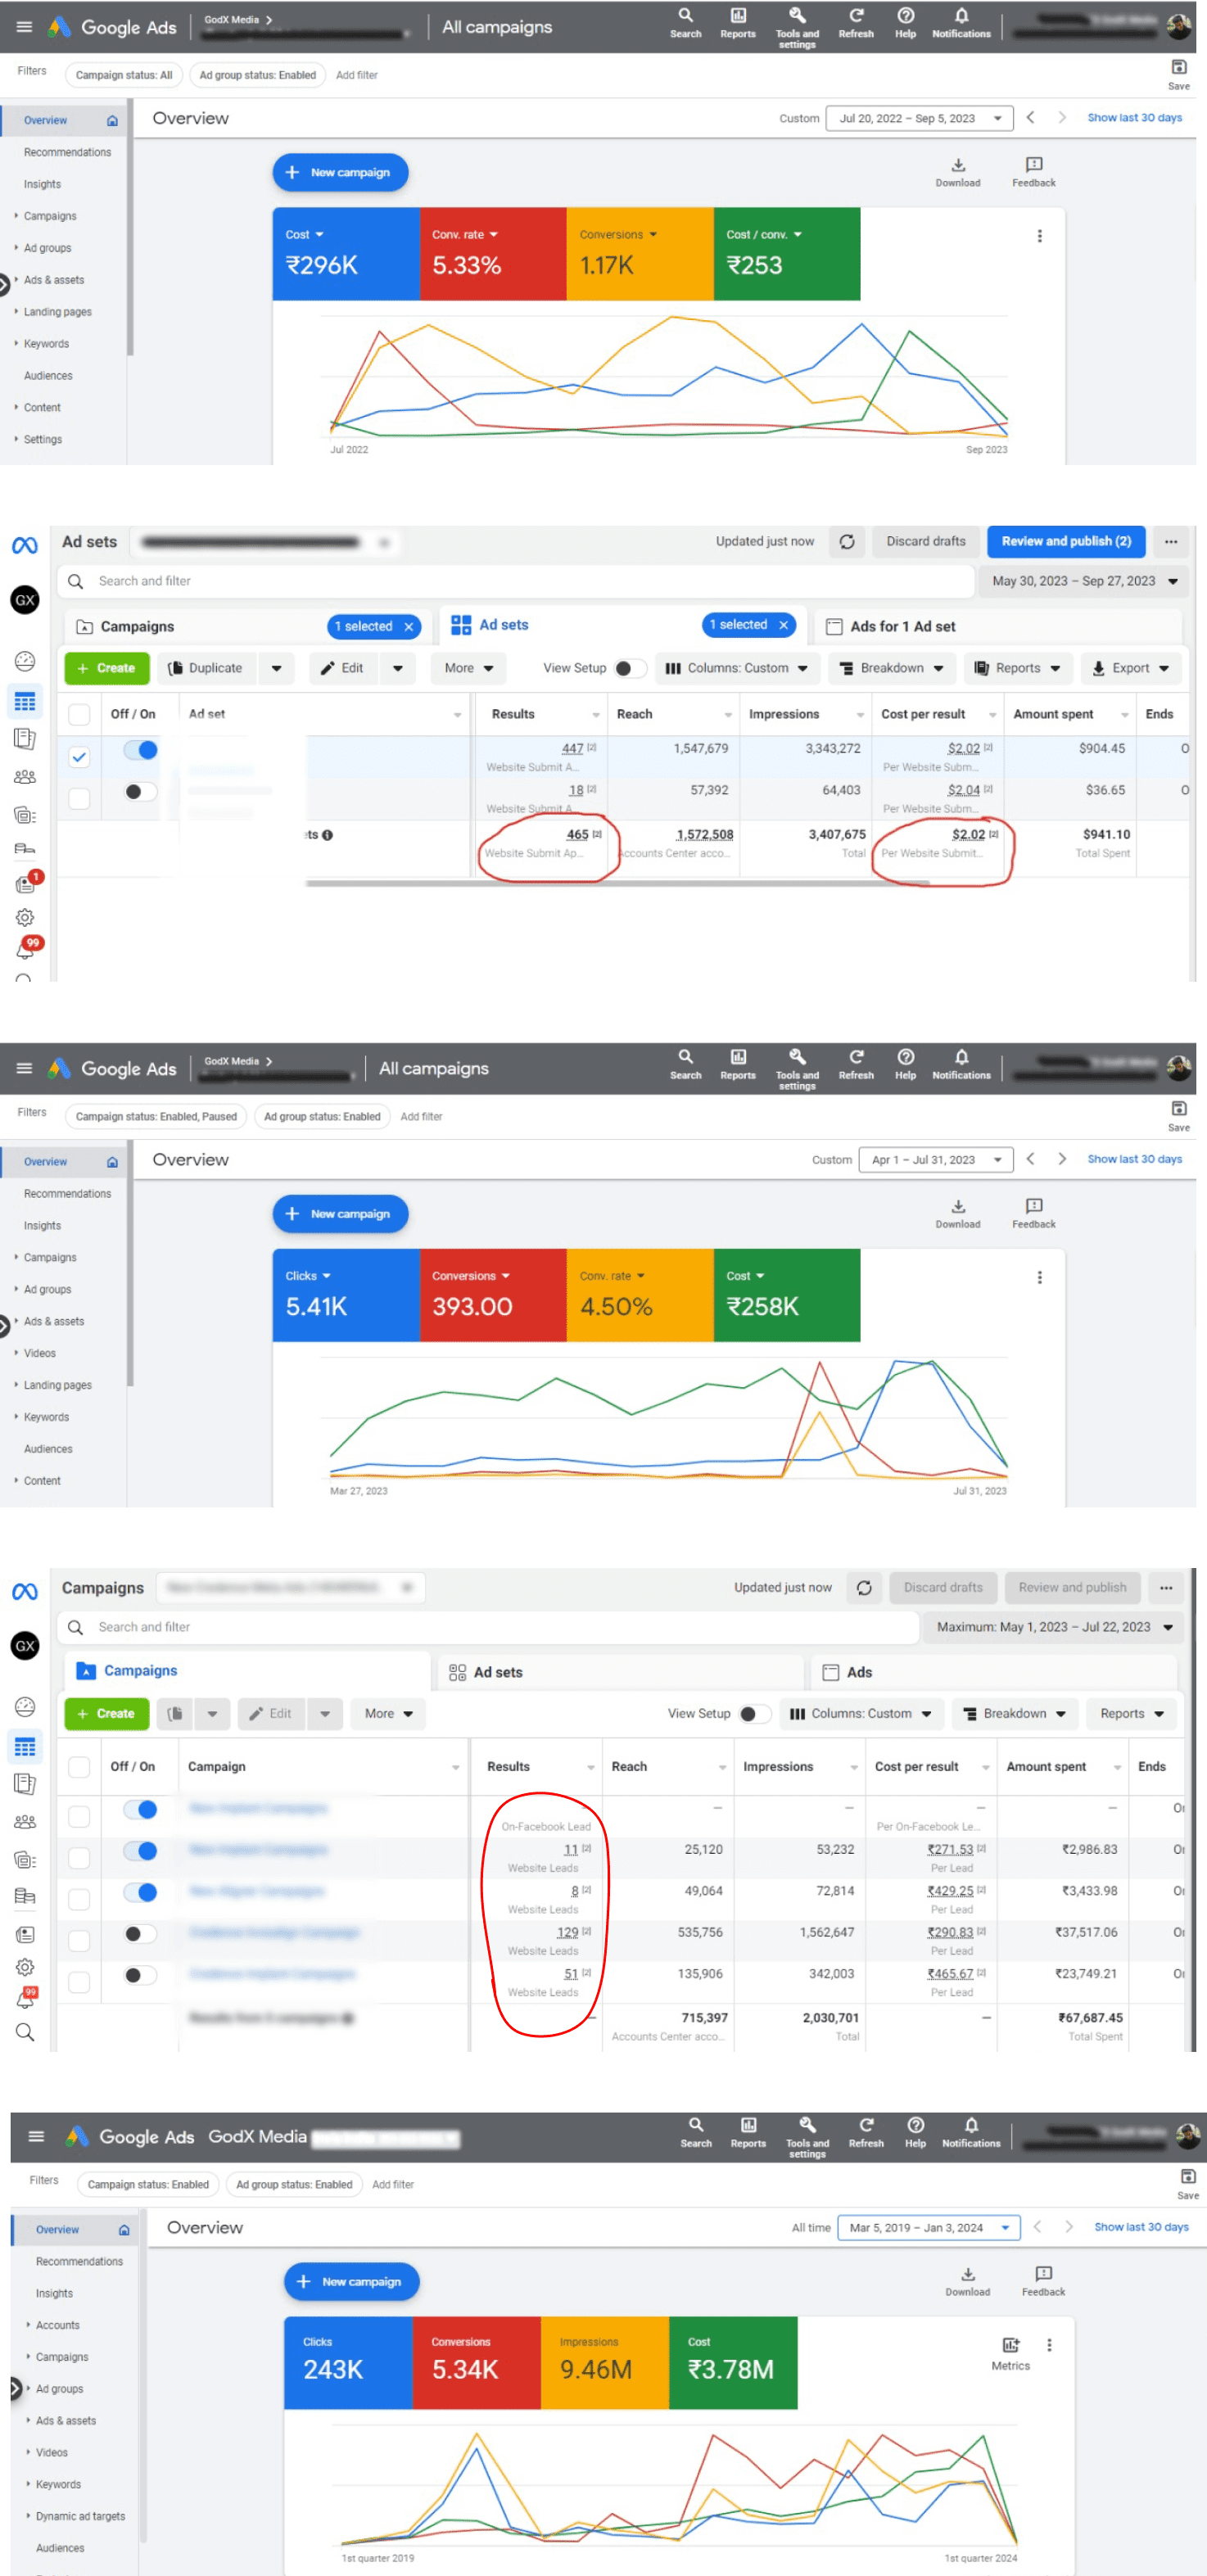1207x2576 pixels.
Task: Select Campaigns table icon in Meta Ad sets rail
Action: point(25,702)
